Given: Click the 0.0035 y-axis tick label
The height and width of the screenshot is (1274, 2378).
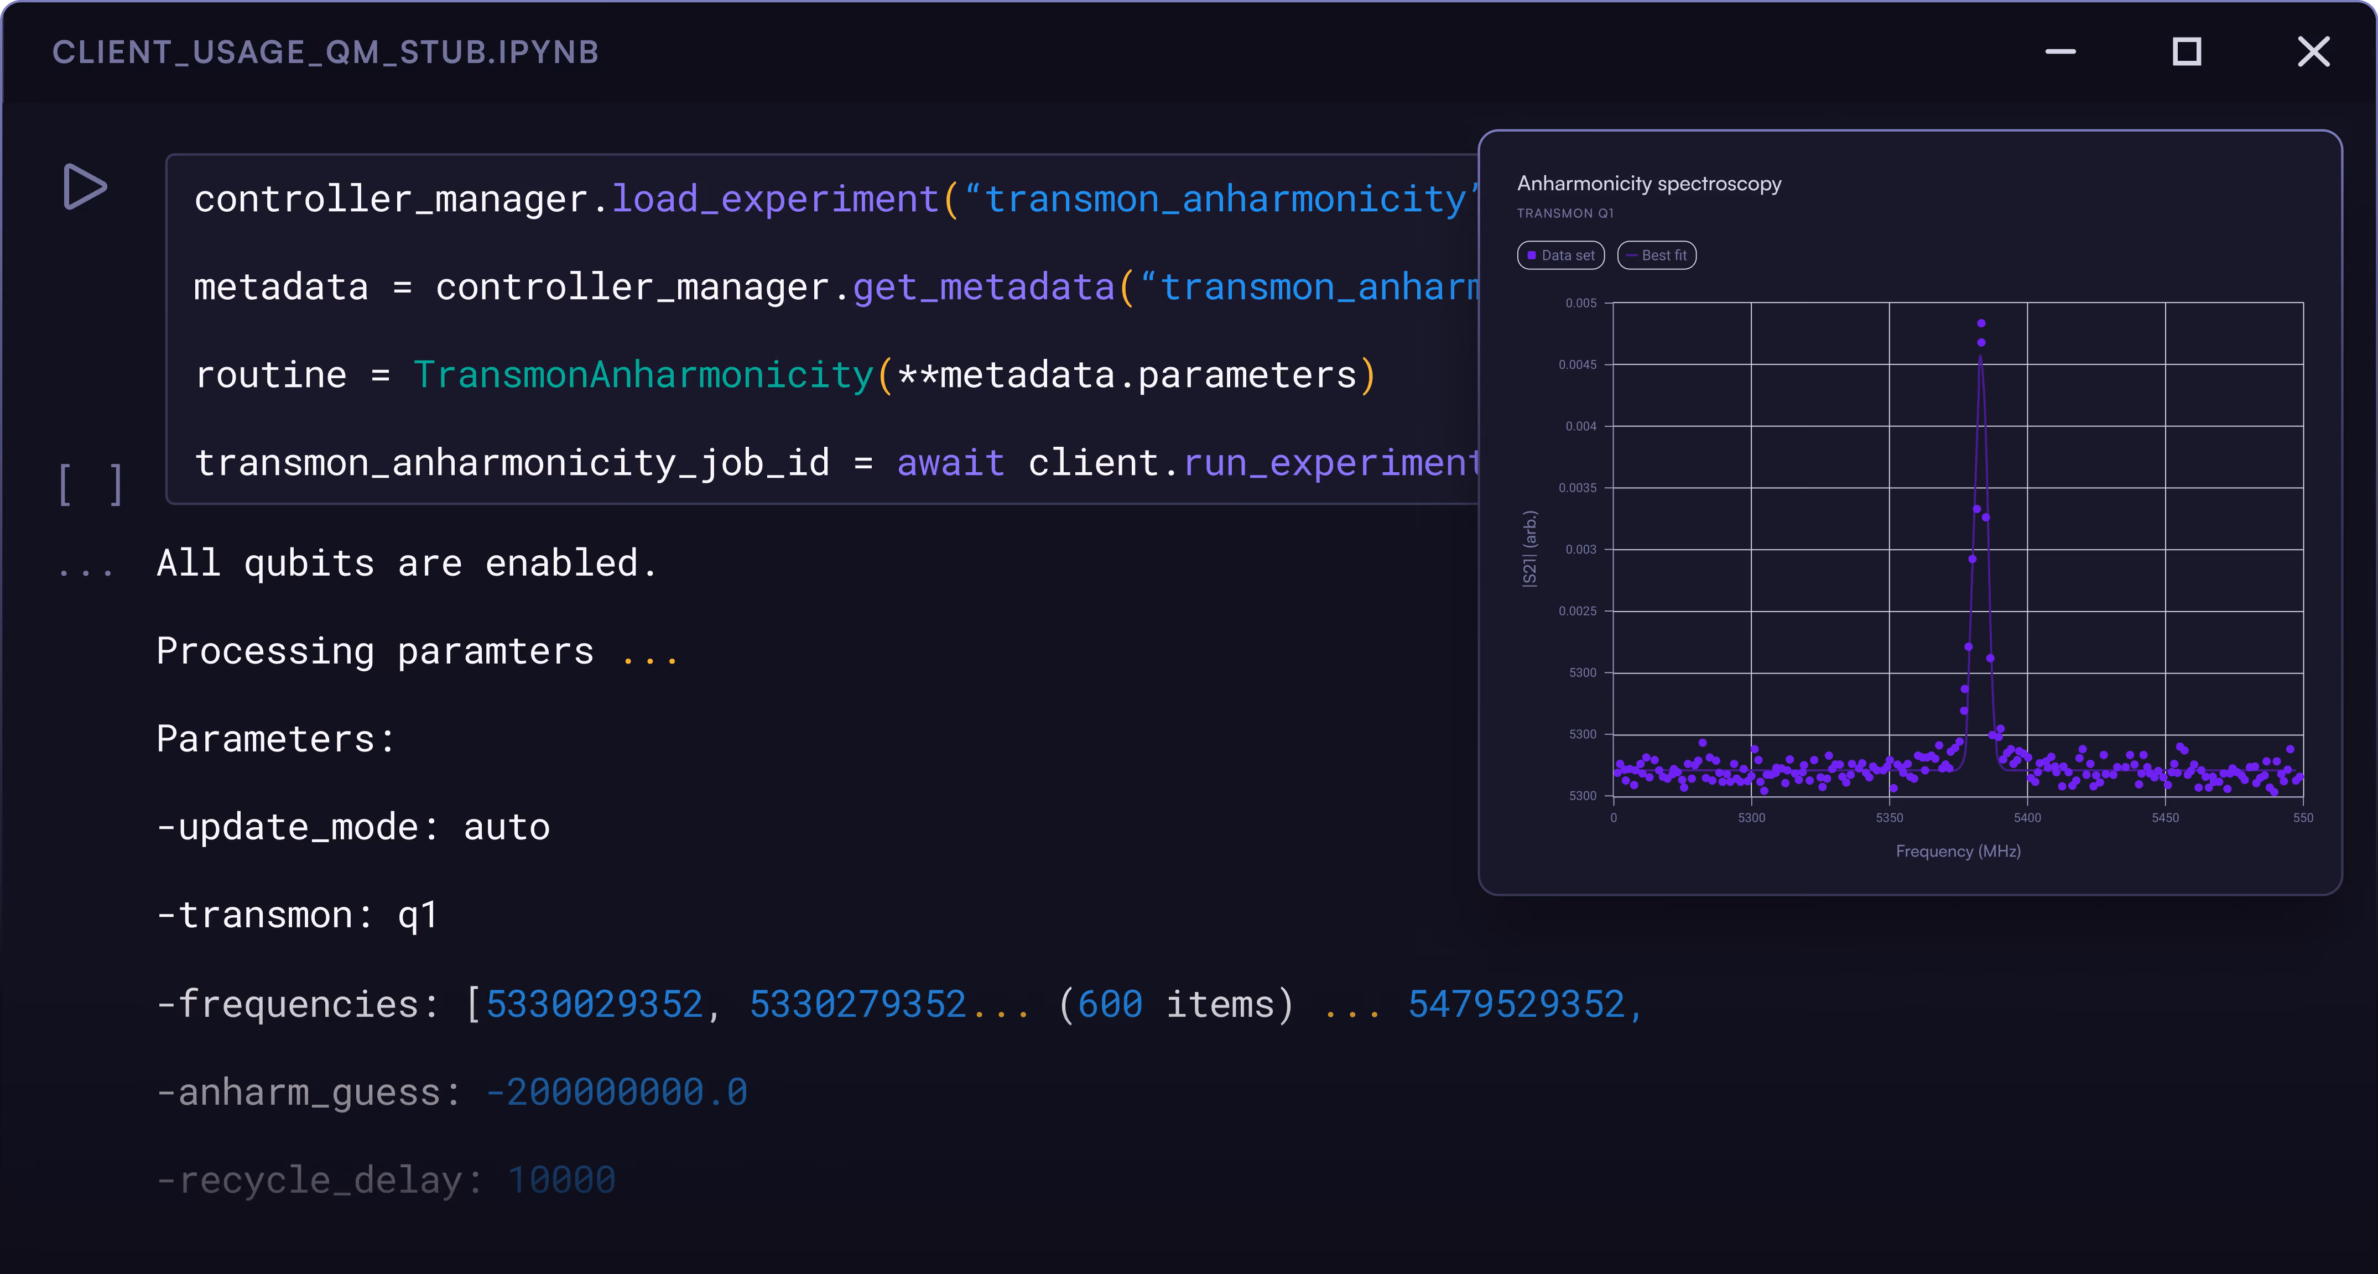Looking at the screenshot, I should coord(1576,487).
